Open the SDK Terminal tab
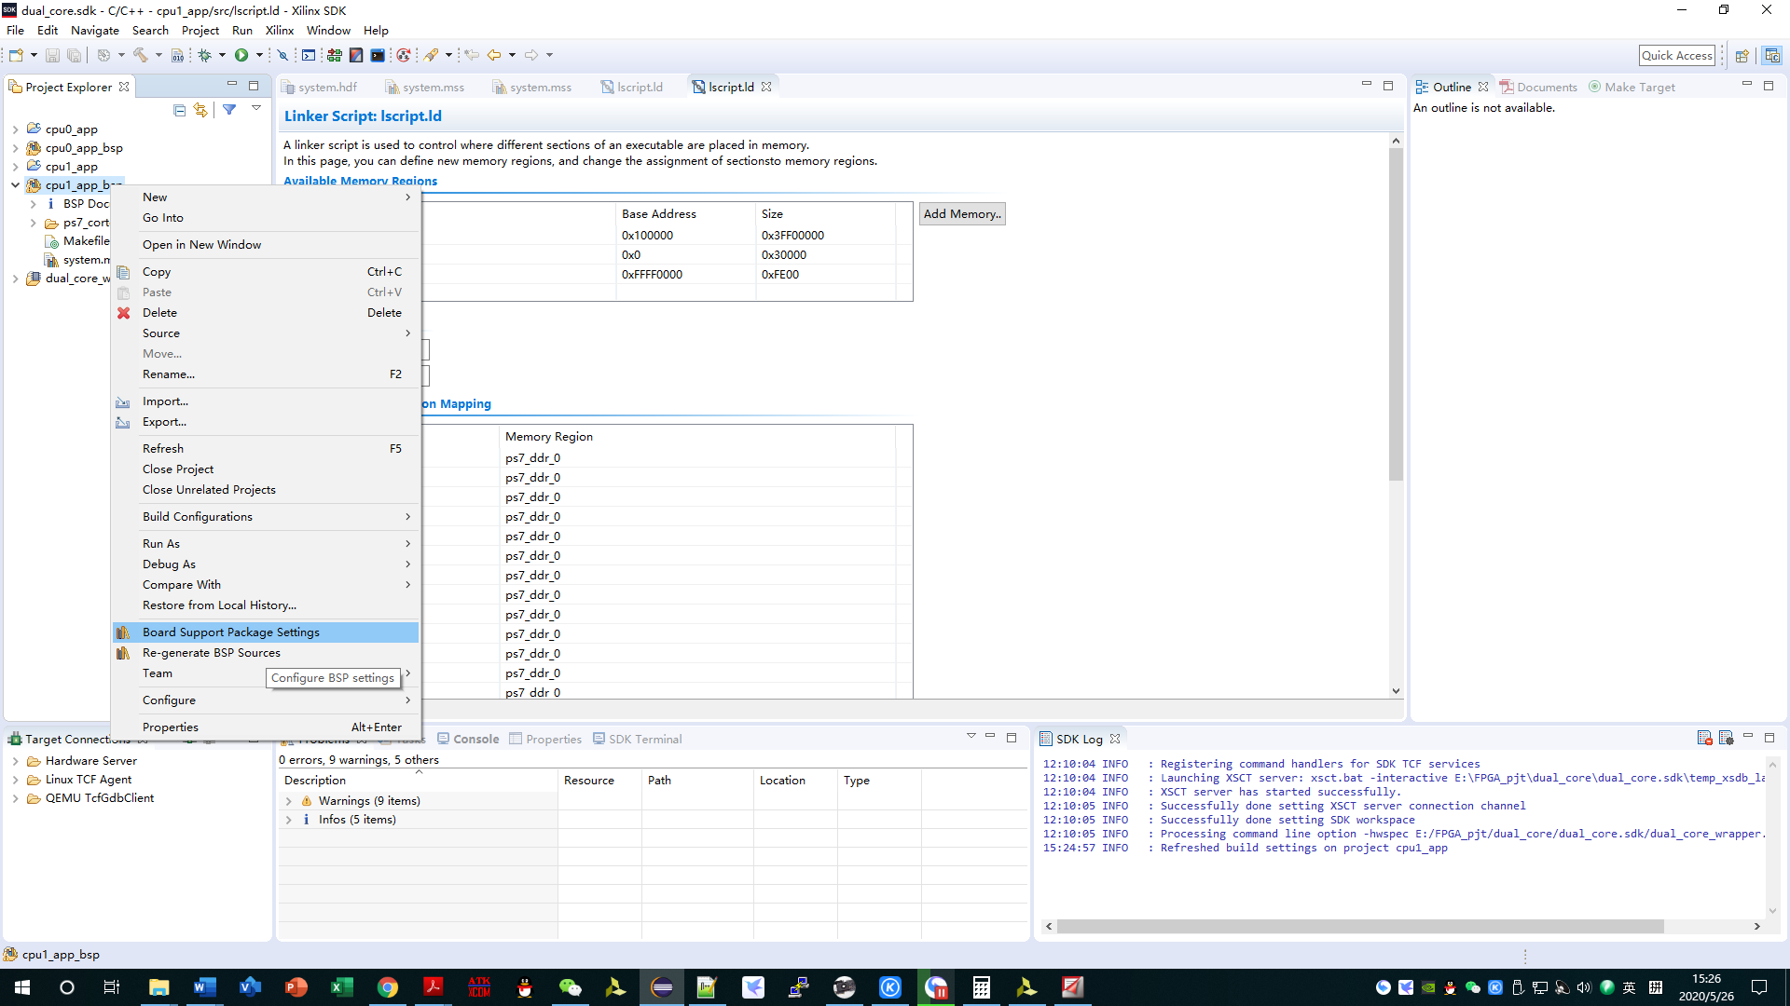The image size is (1790, 1006). 644,739
